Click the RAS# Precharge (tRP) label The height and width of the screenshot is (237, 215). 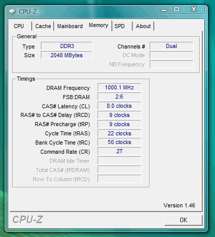[x=62, y=125]
